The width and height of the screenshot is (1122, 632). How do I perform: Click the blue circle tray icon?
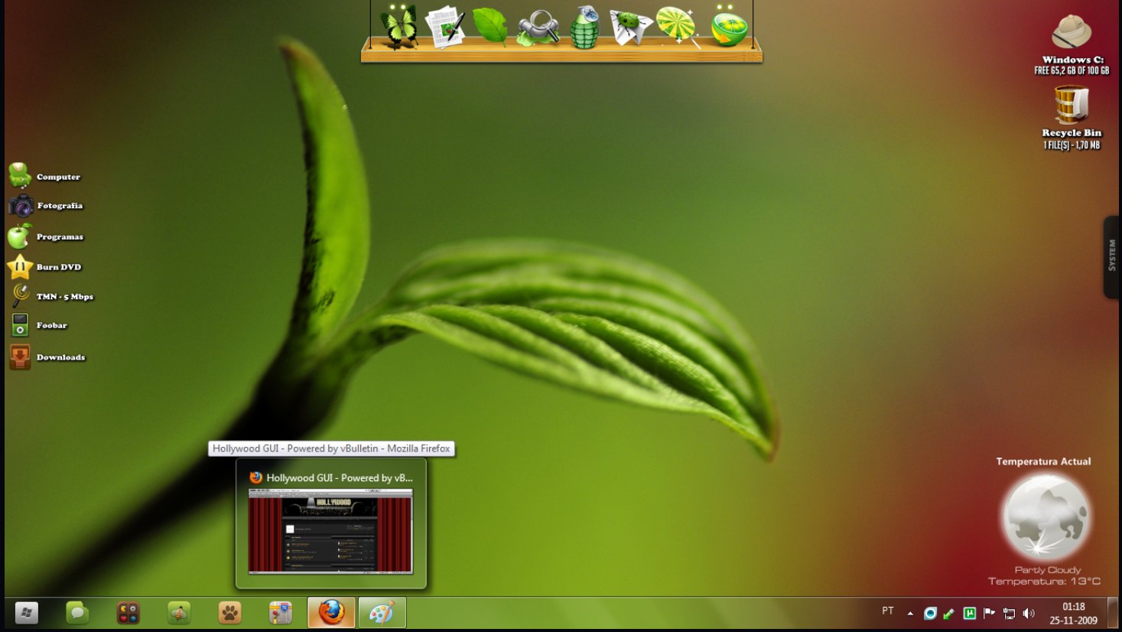click(930, 613)
